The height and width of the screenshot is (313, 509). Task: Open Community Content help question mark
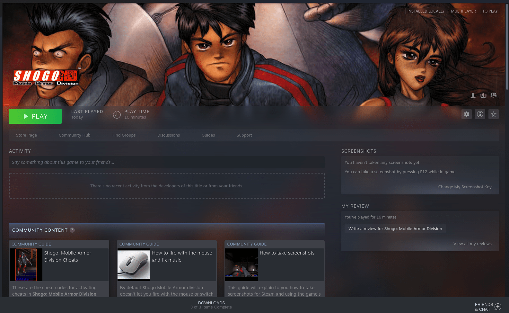click(72, 230)
